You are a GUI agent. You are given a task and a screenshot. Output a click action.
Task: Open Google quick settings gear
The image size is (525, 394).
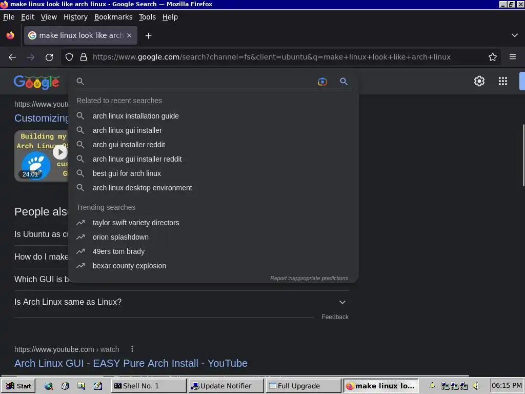pyautogui.click(x=479, y=81)
